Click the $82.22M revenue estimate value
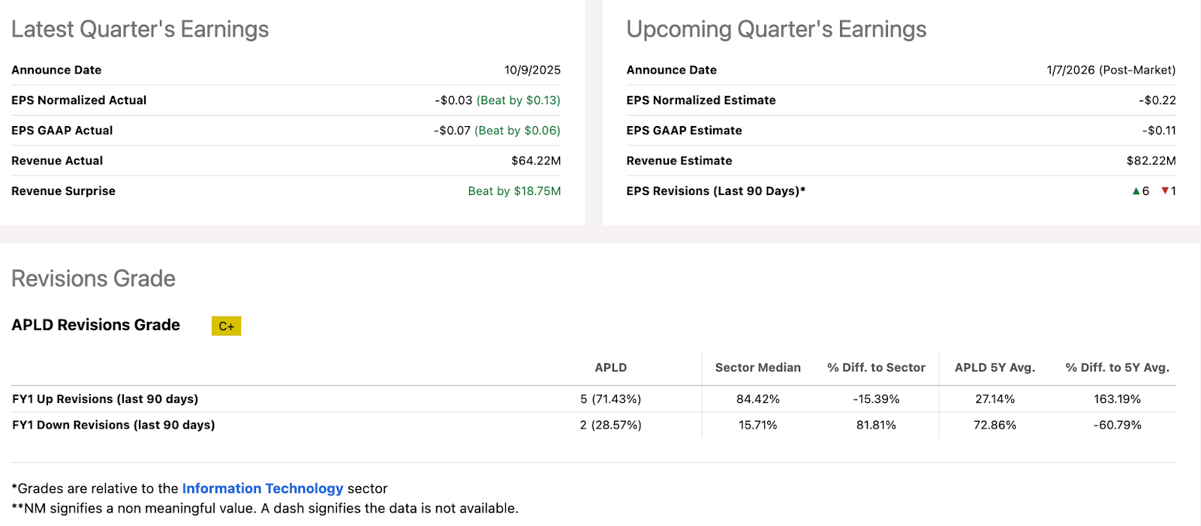The height and width of the screenshot is (526, 1201). pos(1151,161)
